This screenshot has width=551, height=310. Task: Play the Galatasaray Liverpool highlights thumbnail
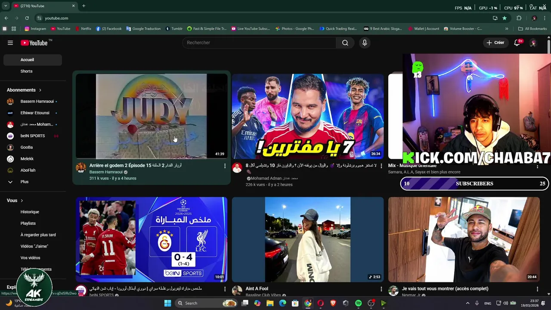(152, 239)
